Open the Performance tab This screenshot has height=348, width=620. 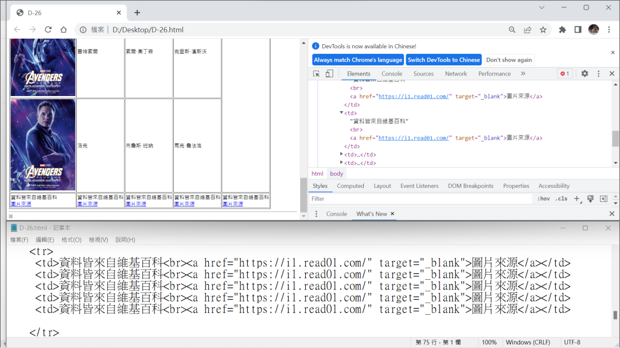click(x=494, y=74)
